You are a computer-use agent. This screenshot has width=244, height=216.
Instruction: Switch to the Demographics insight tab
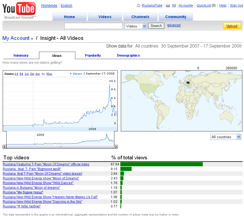point(129,56)
